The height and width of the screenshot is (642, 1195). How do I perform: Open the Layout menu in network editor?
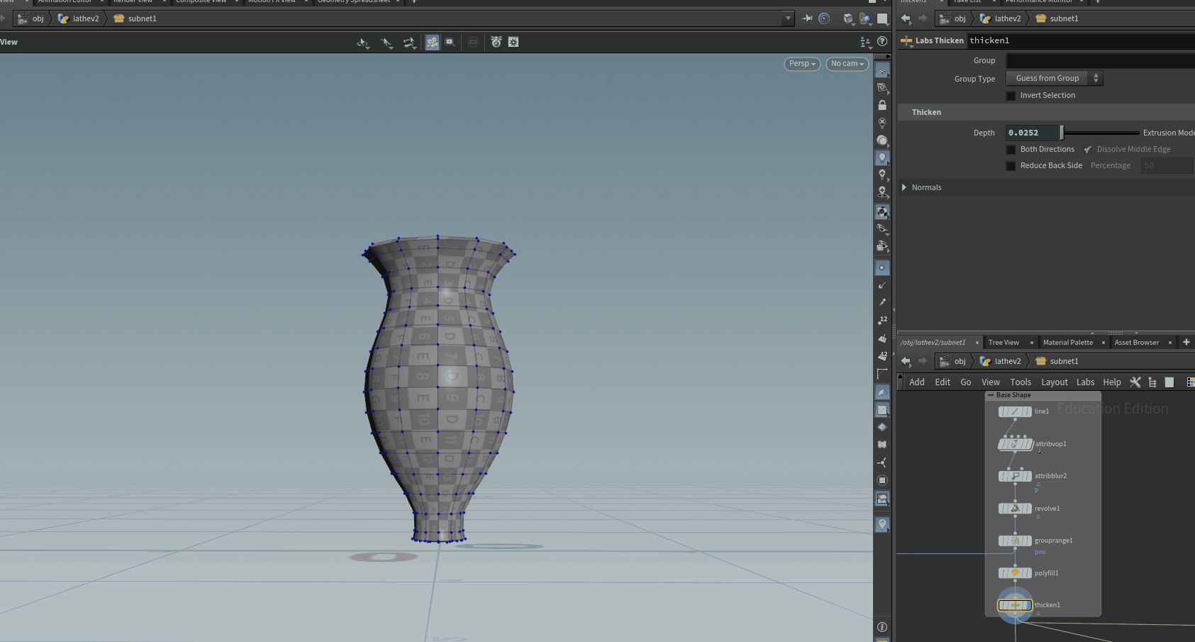click(x=1055, y=382)
